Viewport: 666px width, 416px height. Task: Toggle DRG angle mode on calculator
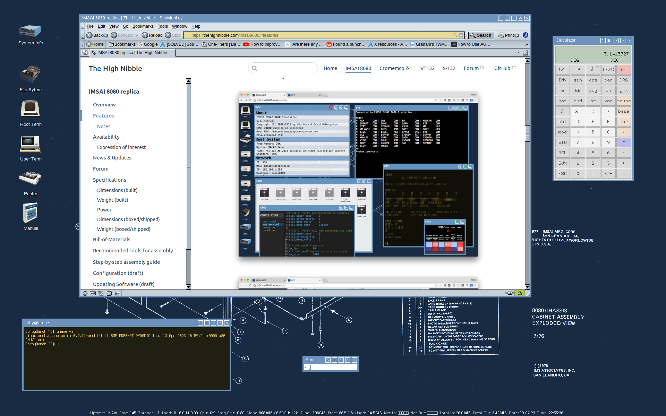(623, 80)
